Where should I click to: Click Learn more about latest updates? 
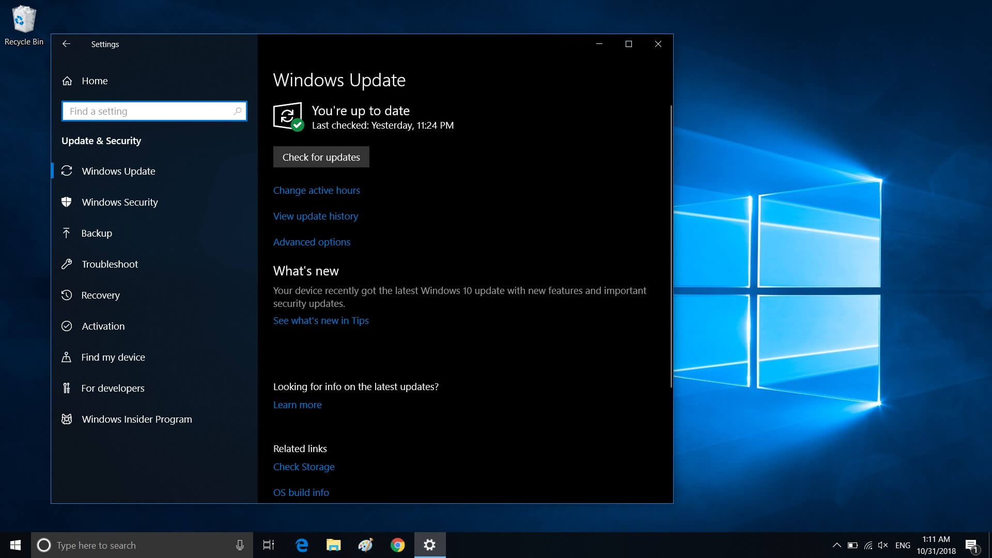(297, 404)
